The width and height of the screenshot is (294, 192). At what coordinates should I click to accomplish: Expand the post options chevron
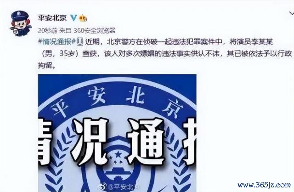(291, 13)
